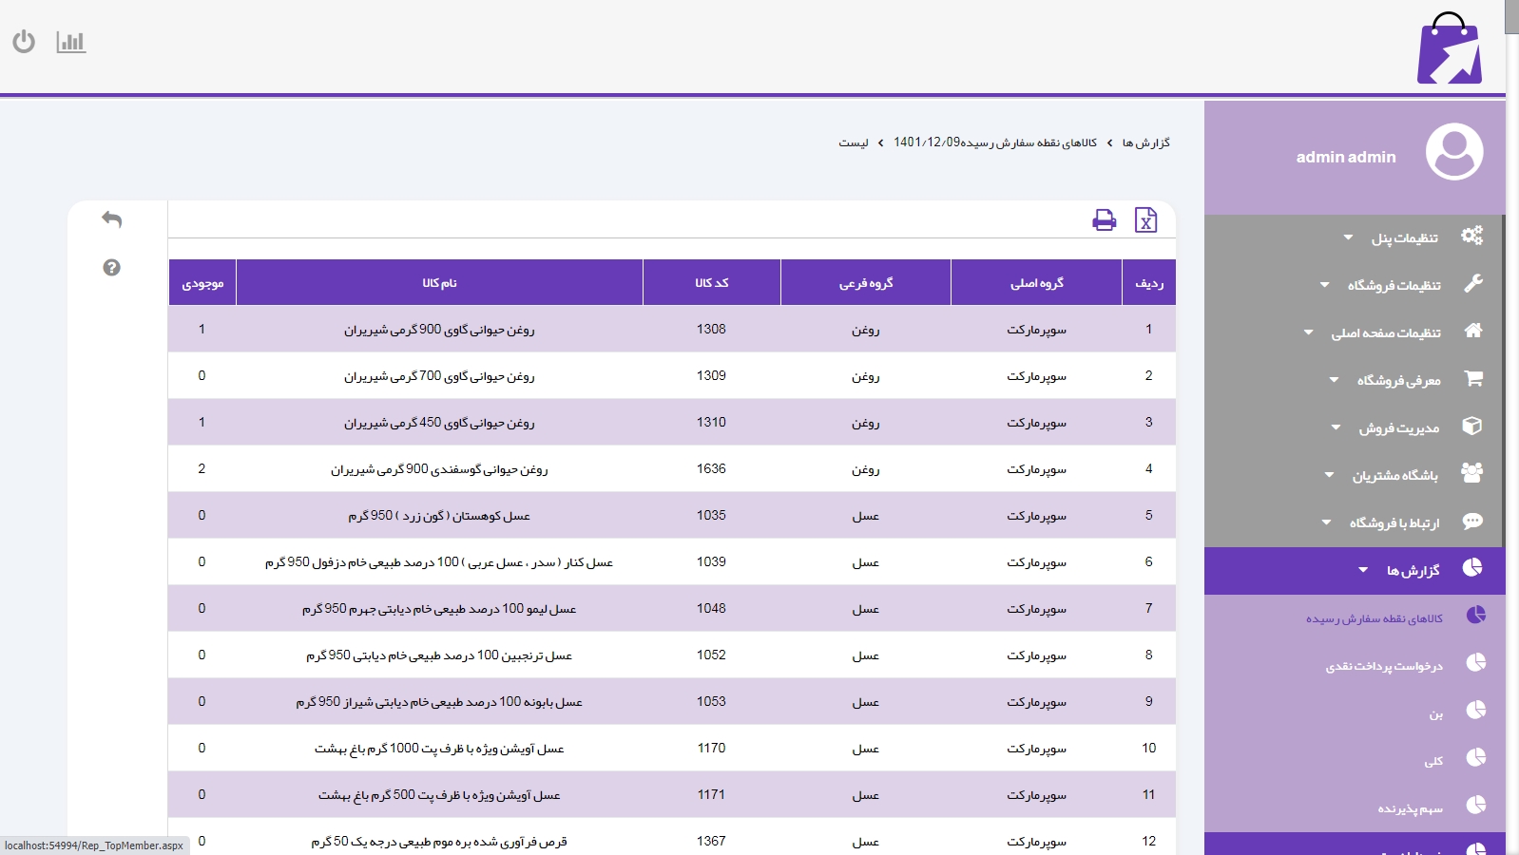The image size is (1519, 855).
Task: Click the cart icon for معرفی فروشگاه
Action: click(1473, 378)
